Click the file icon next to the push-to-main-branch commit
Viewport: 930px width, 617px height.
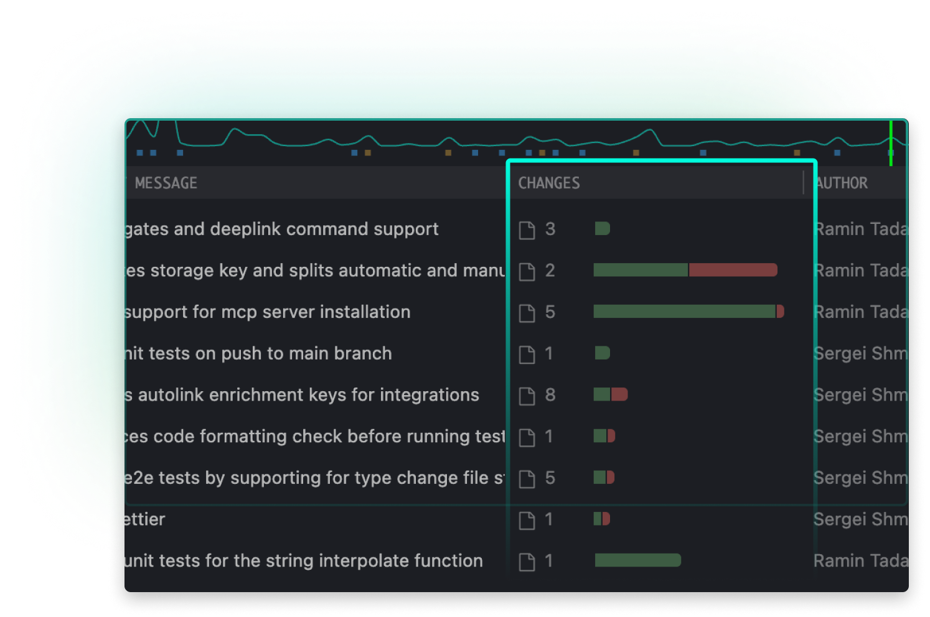click(528, 353)
